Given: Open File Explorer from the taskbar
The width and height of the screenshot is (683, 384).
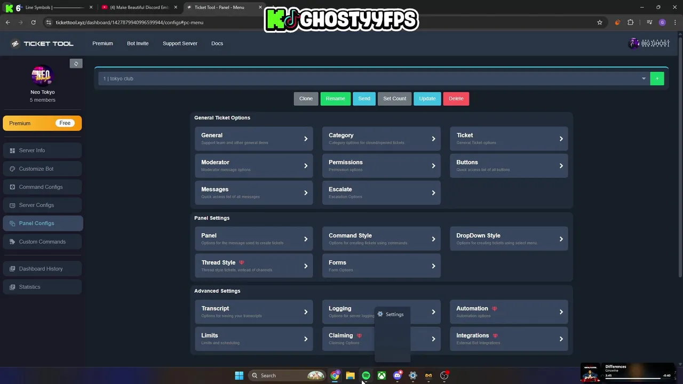Looking at the screenshot, I should 350,375.
